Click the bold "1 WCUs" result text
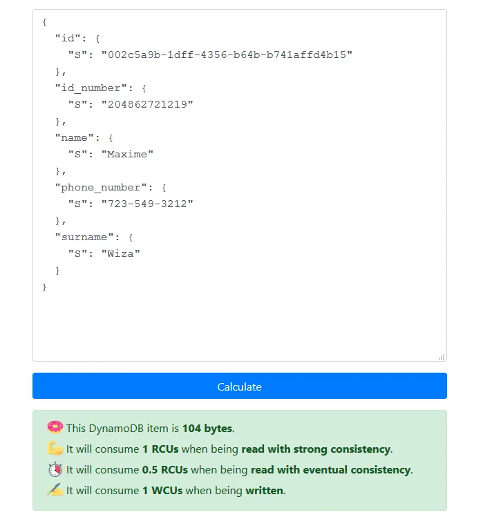This screenshot has width=483, height=519. pyautogui.click(x=159, y=491)
